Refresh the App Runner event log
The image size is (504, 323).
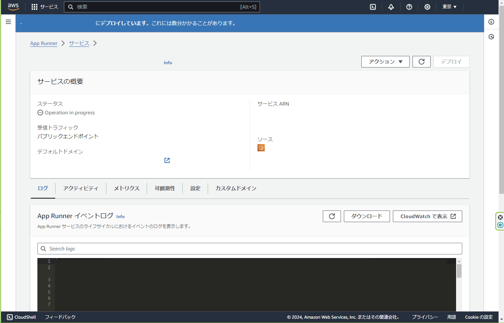click(x=332, y=216)
